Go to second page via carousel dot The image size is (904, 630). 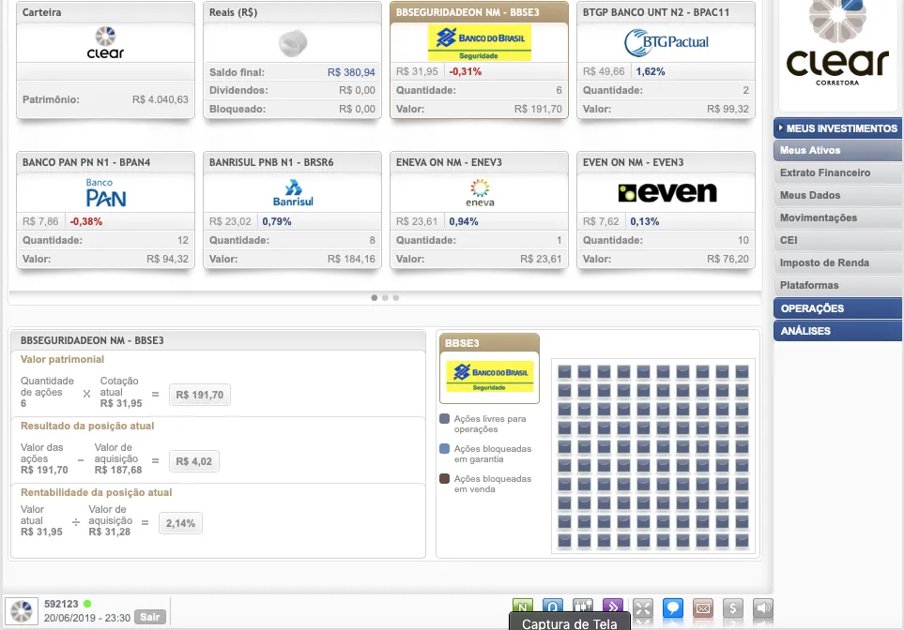pos(385,297)
